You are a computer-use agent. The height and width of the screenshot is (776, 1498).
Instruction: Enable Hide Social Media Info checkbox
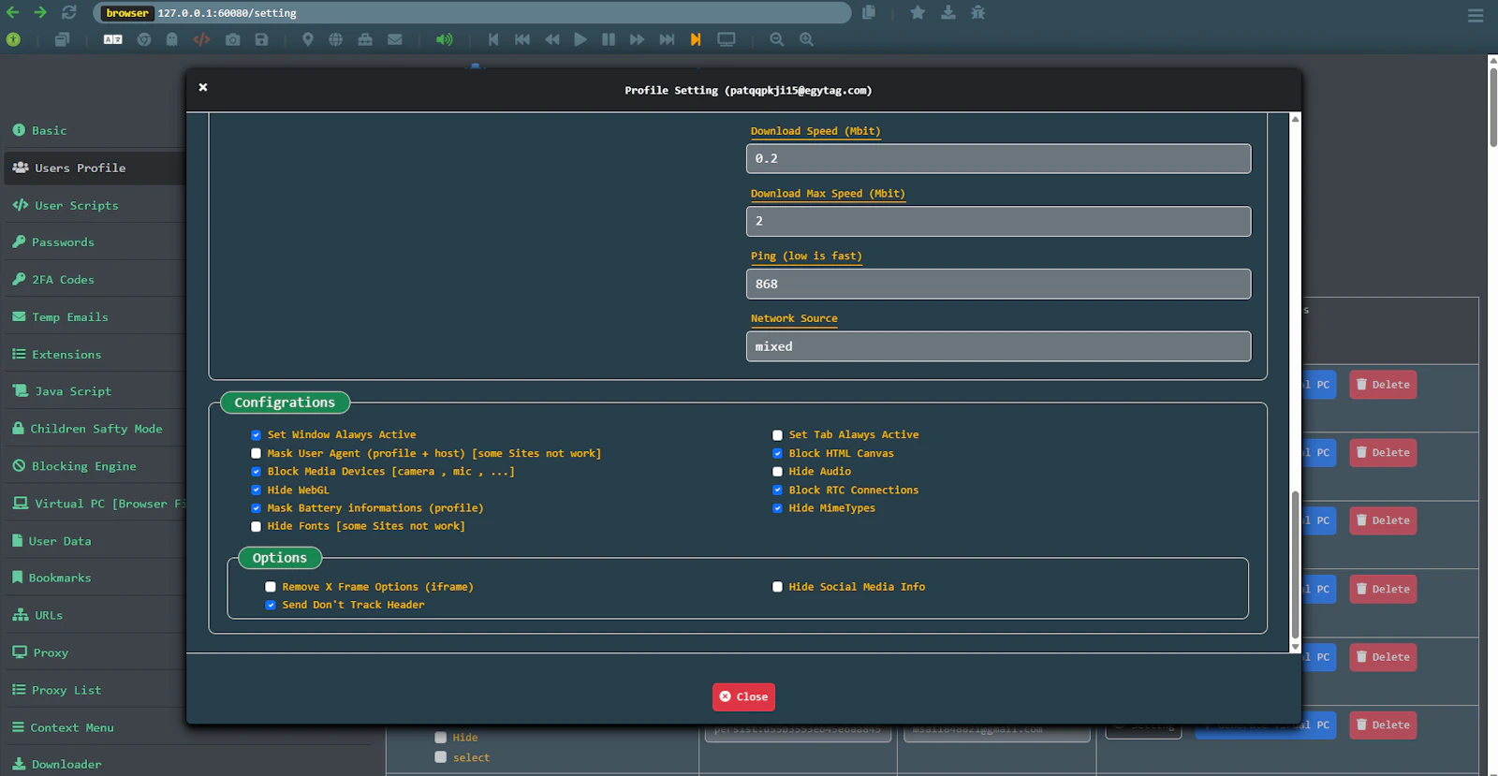point(777,587)
